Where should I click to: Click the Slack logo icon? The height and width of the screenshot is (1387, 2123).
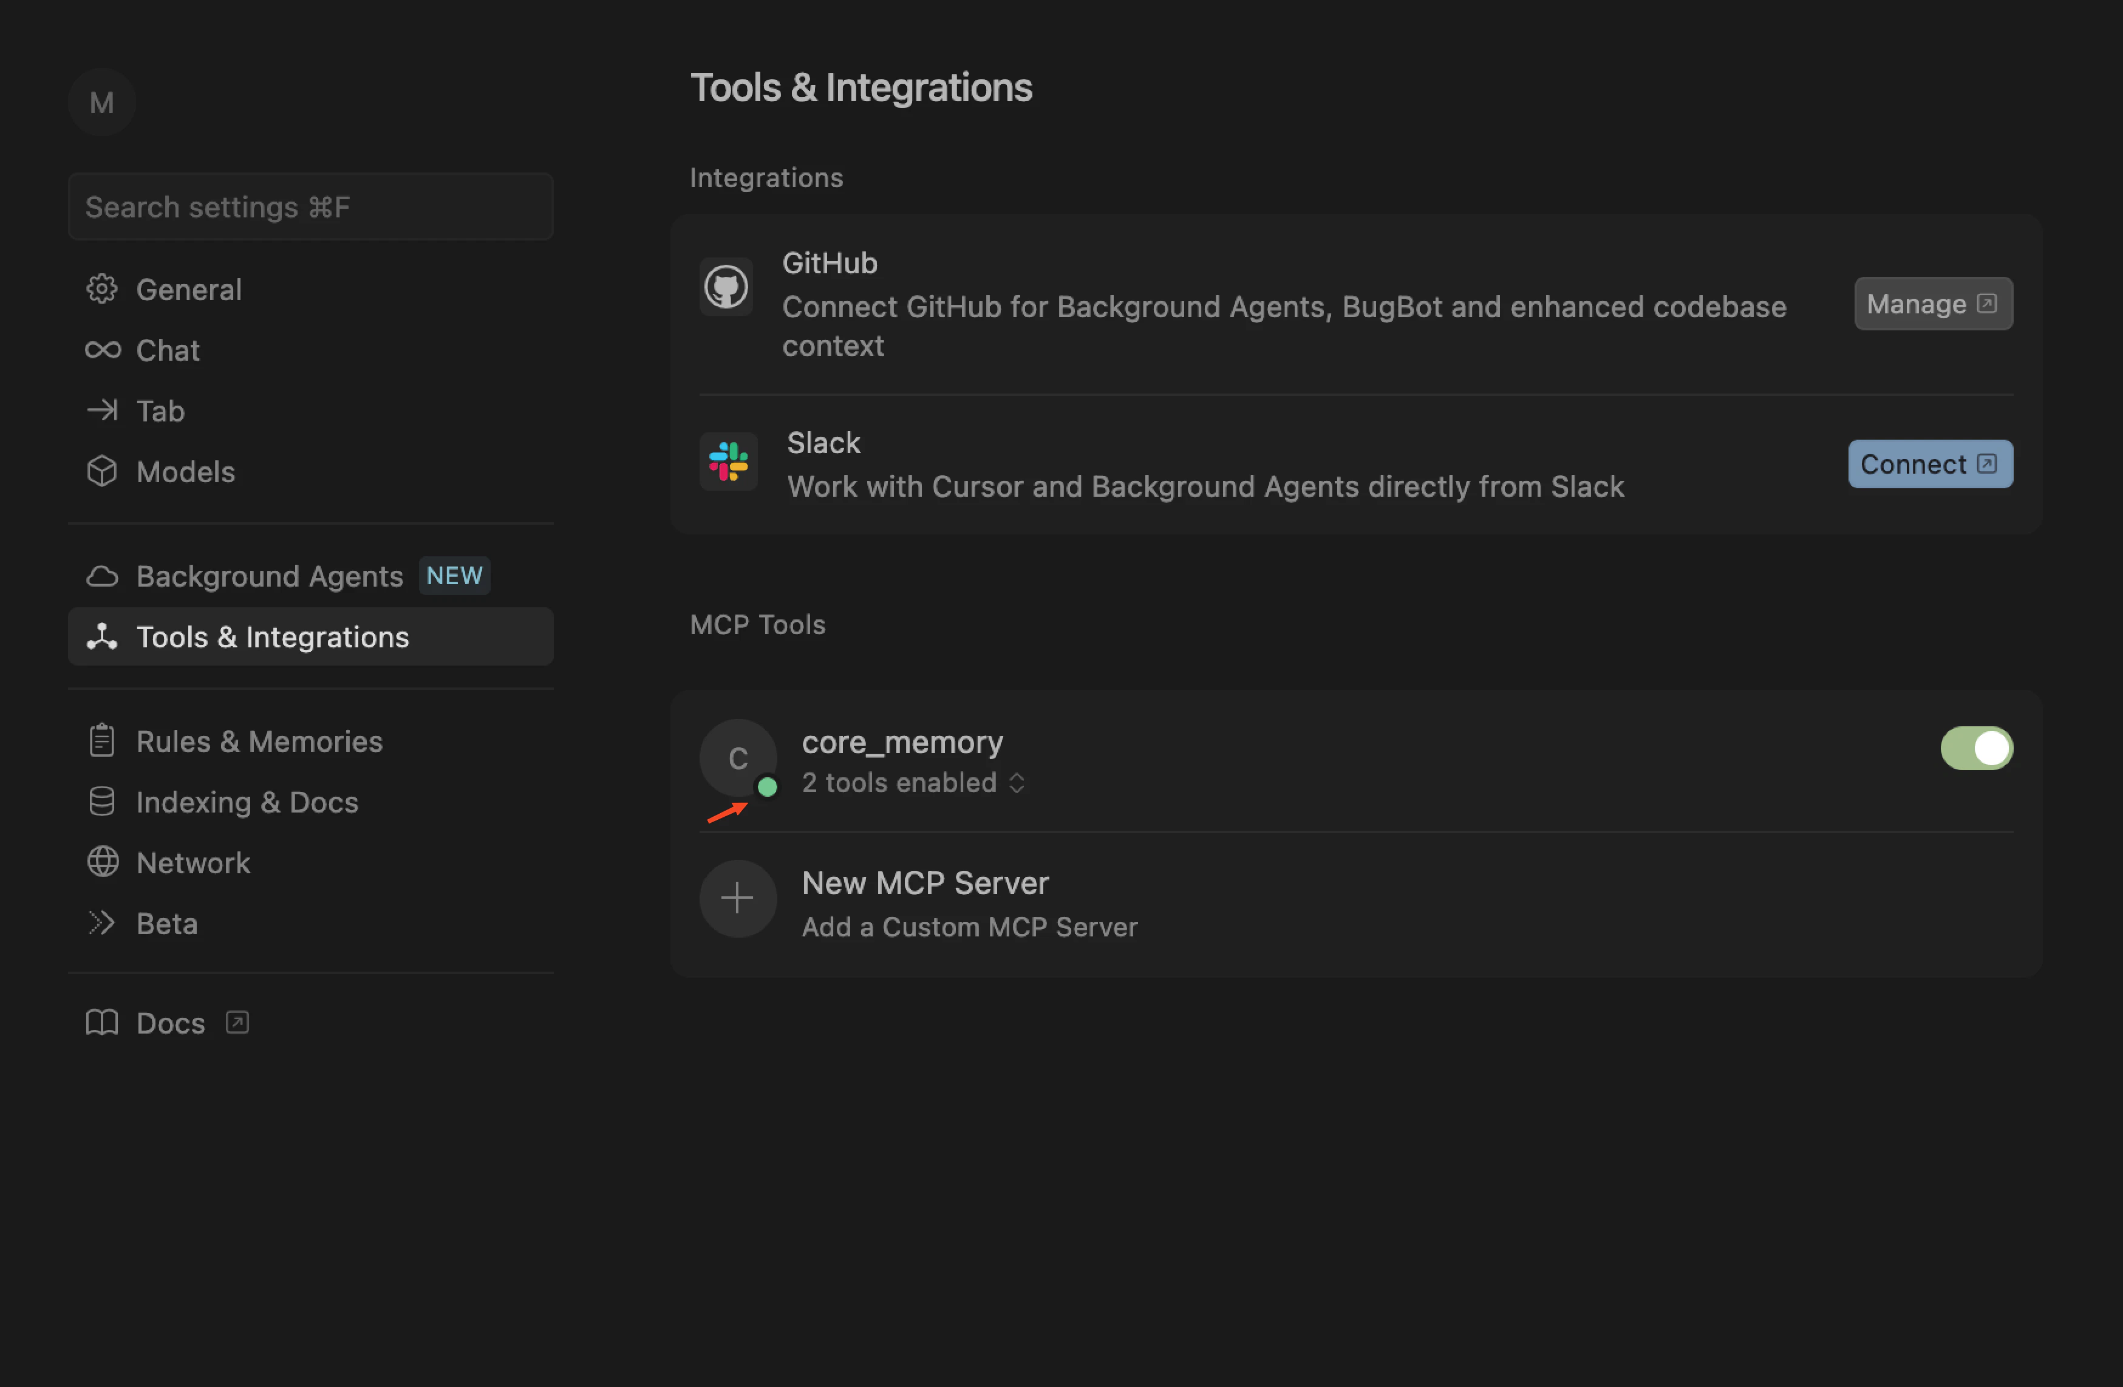pyautogui.click(x=728, y=462)
